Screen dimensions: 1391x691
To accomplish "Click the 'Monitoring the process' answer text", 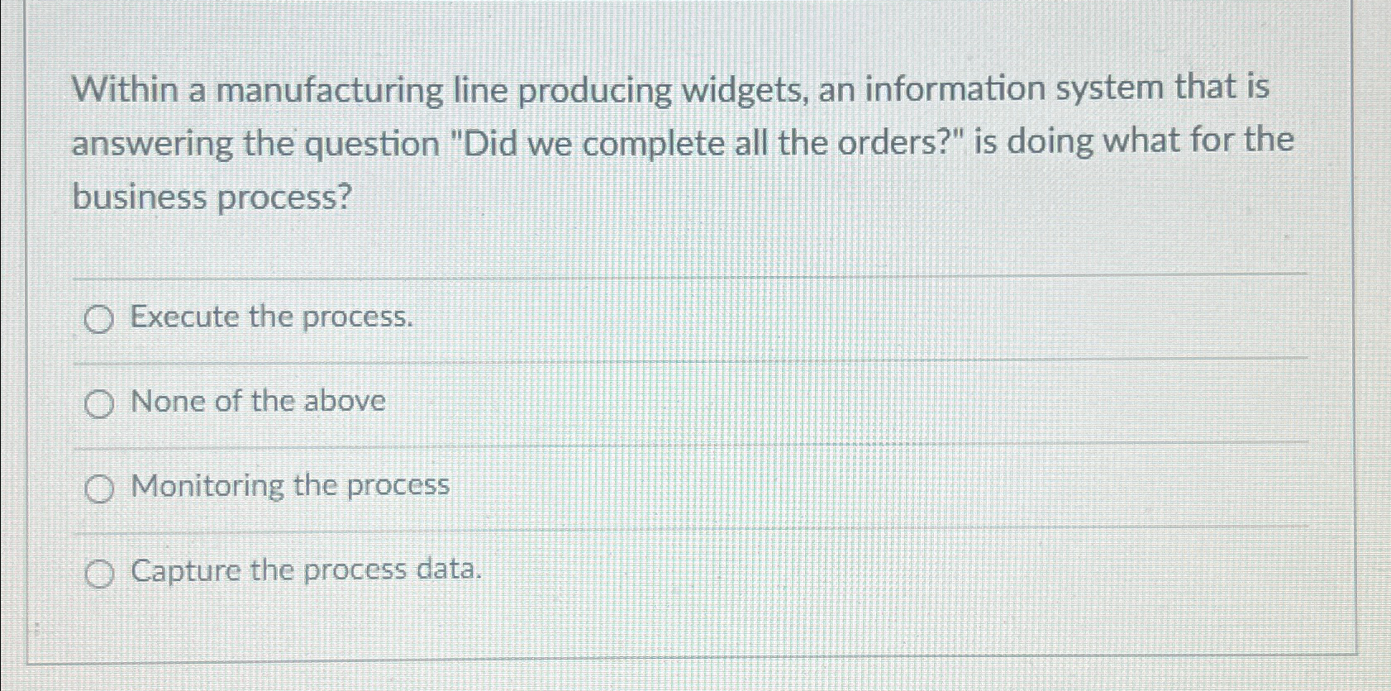I will click(290, 486).
